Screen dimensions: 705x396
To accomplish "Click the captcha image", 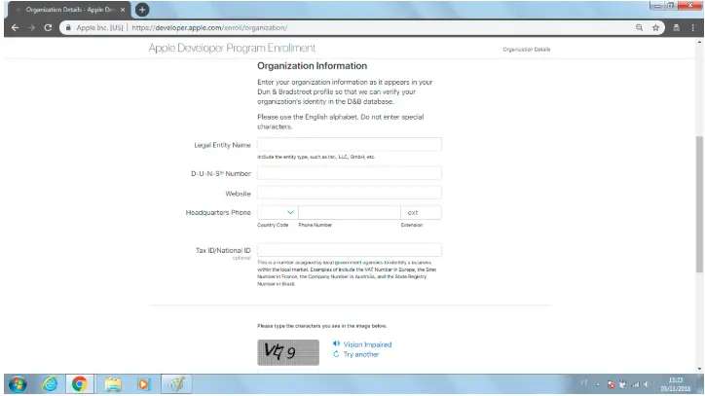I will click(288, 352).
